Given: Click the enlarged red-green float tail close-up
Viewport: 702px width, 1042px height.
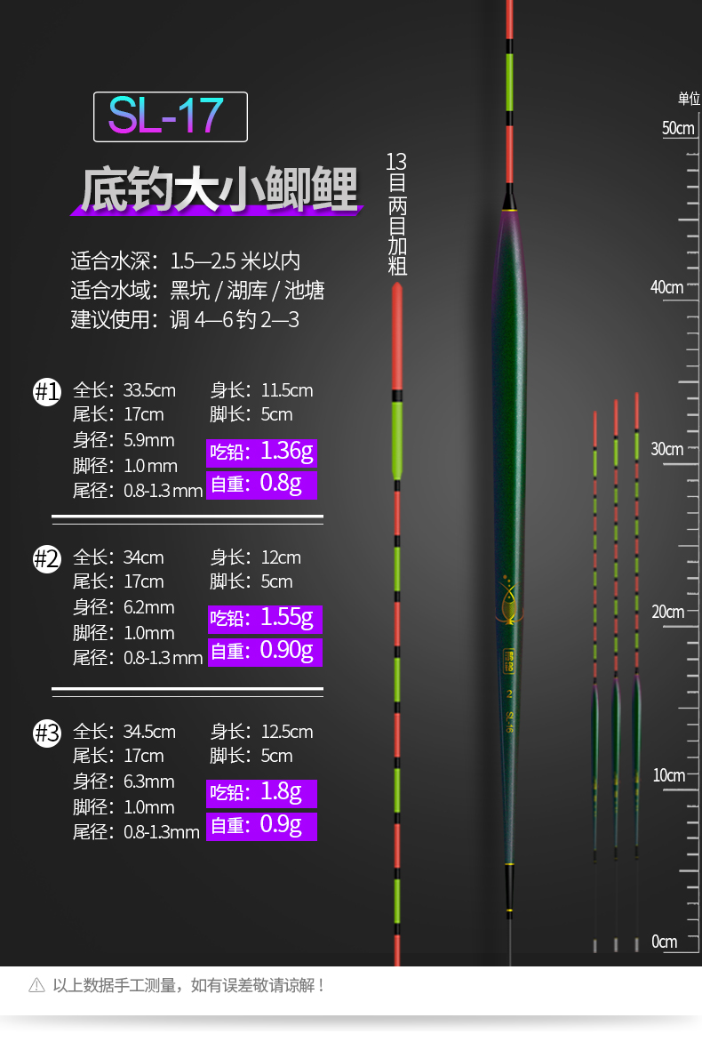Looking at the screenshot, I should coord(397,623).
